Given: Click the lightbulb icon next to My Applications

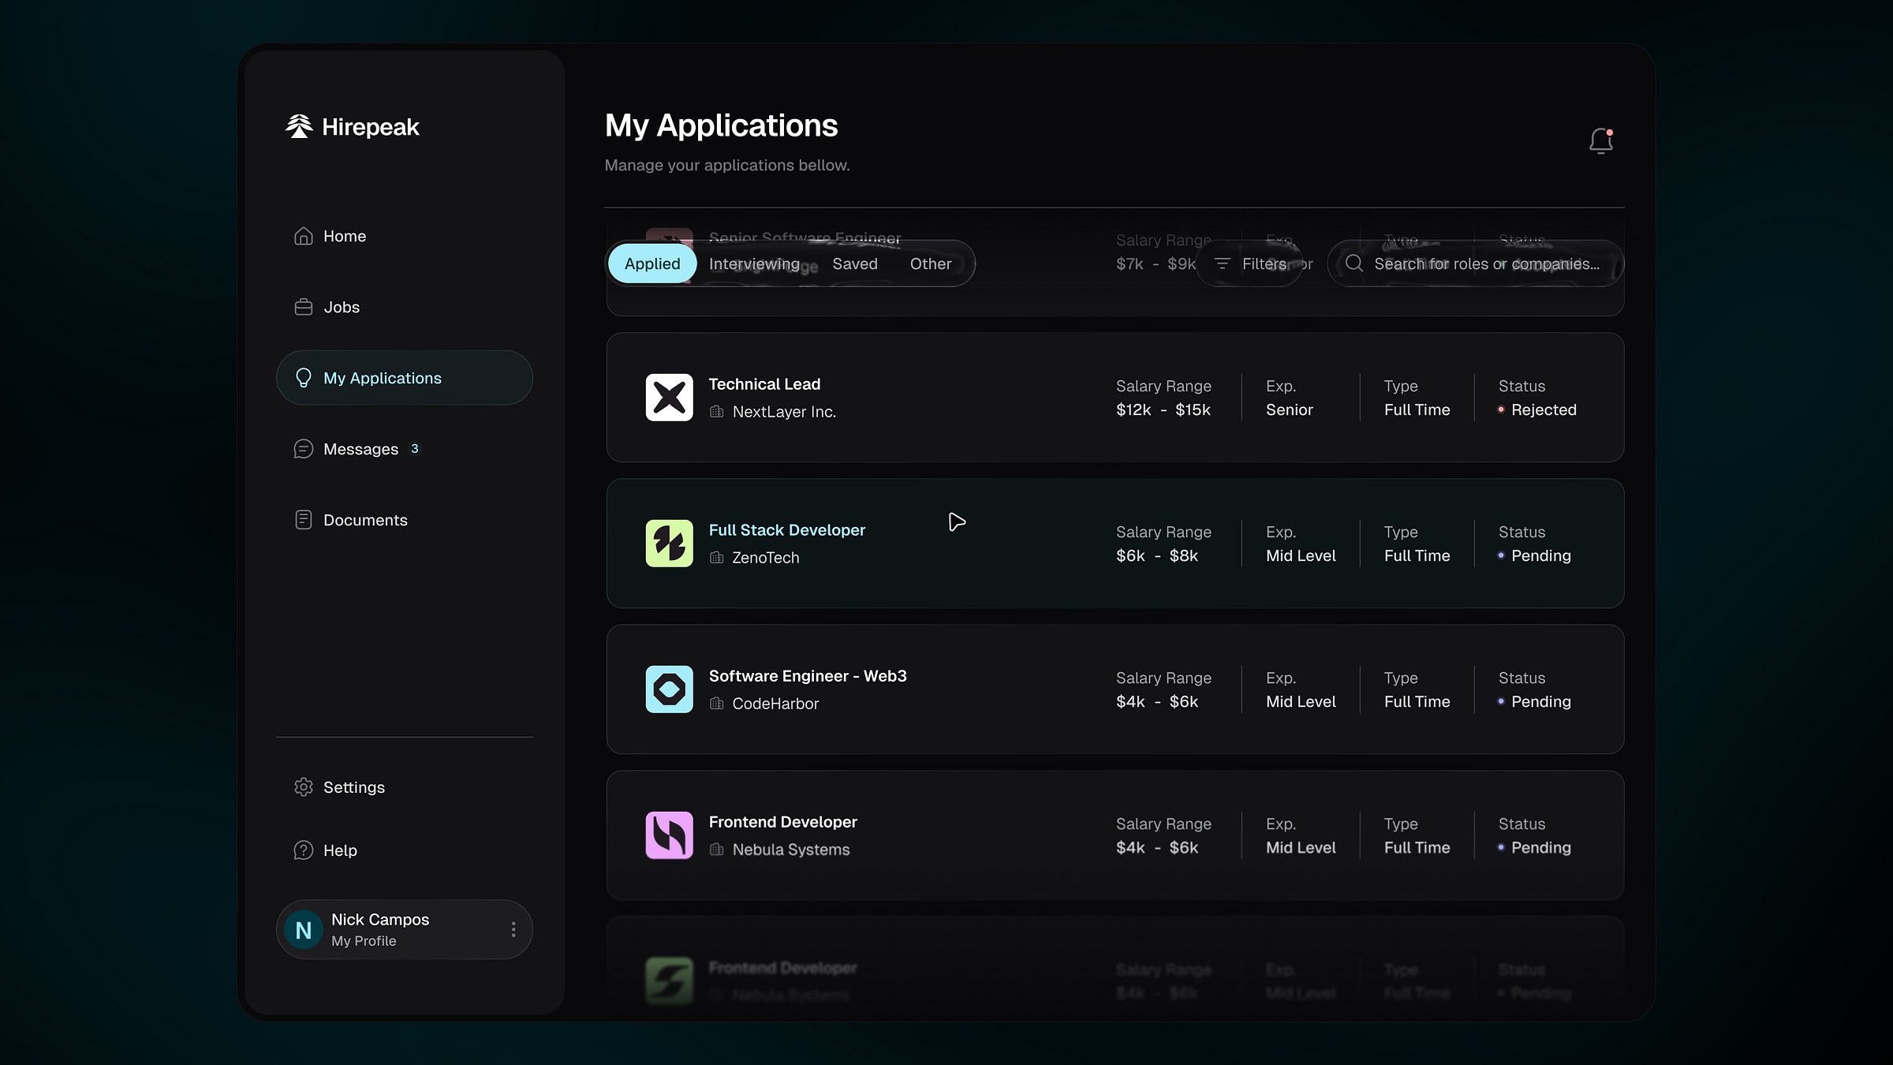Looking at the screenshot, I should tap(304, 378).
